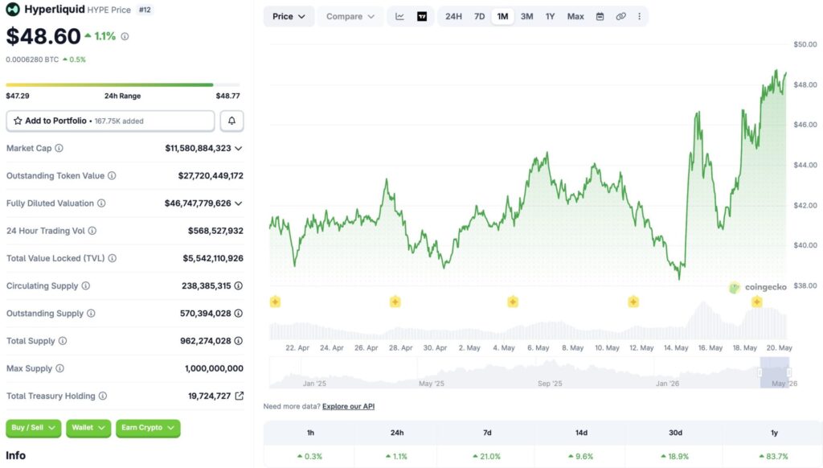Select the 3M time range
Image resolution: width=823 pixels, height=468 pixels.
click(527, 16)
